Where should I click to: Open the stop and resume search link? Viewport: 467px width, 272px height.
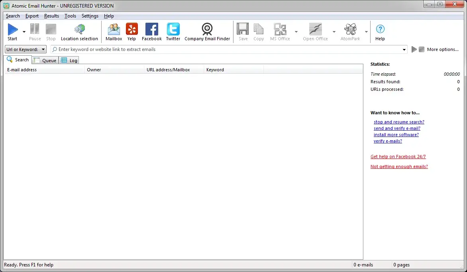pos(399,122)
